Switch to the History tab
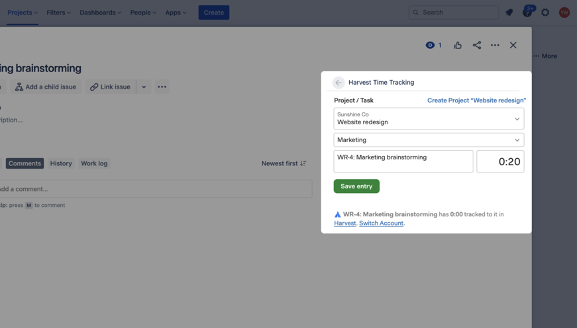 pyautogui.click(x=61, y=163)
